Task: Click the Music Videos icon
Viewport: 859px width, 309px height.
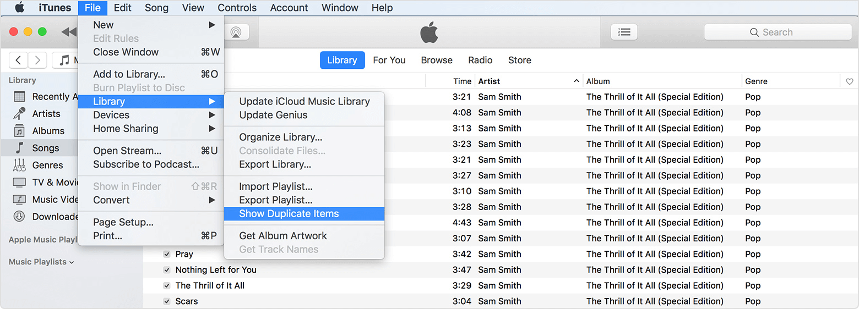Action: point(19,199)
